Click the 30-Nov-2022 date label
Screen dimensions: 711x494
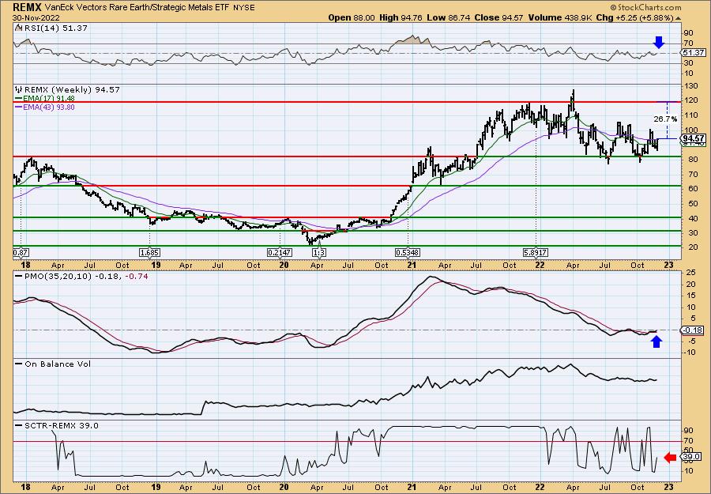pos(36,17)
